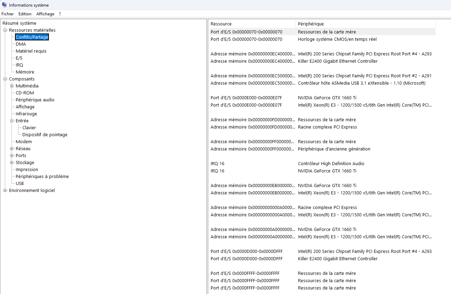Sort by the Périphérique column header
Screen dimensions: 451x294
tap(366, 24)
